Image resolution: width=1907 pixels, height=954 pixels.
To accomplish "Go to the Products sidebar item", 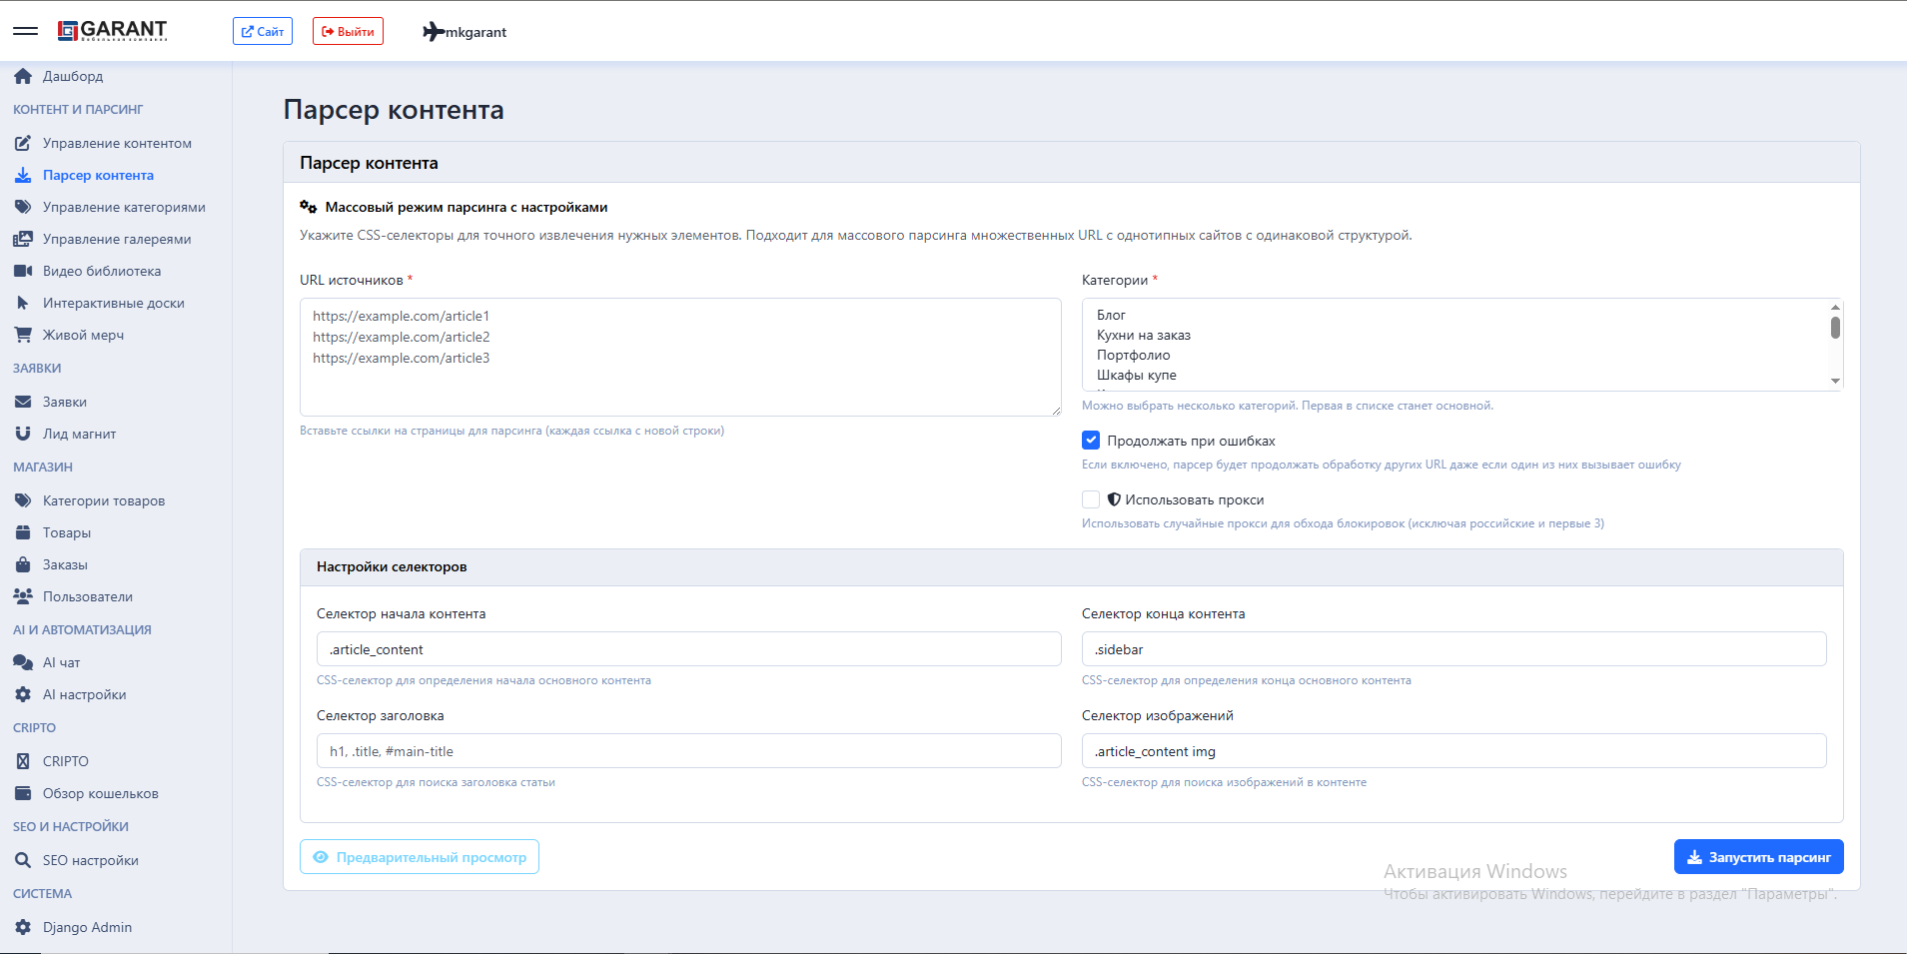I will (x=67, y=532).
